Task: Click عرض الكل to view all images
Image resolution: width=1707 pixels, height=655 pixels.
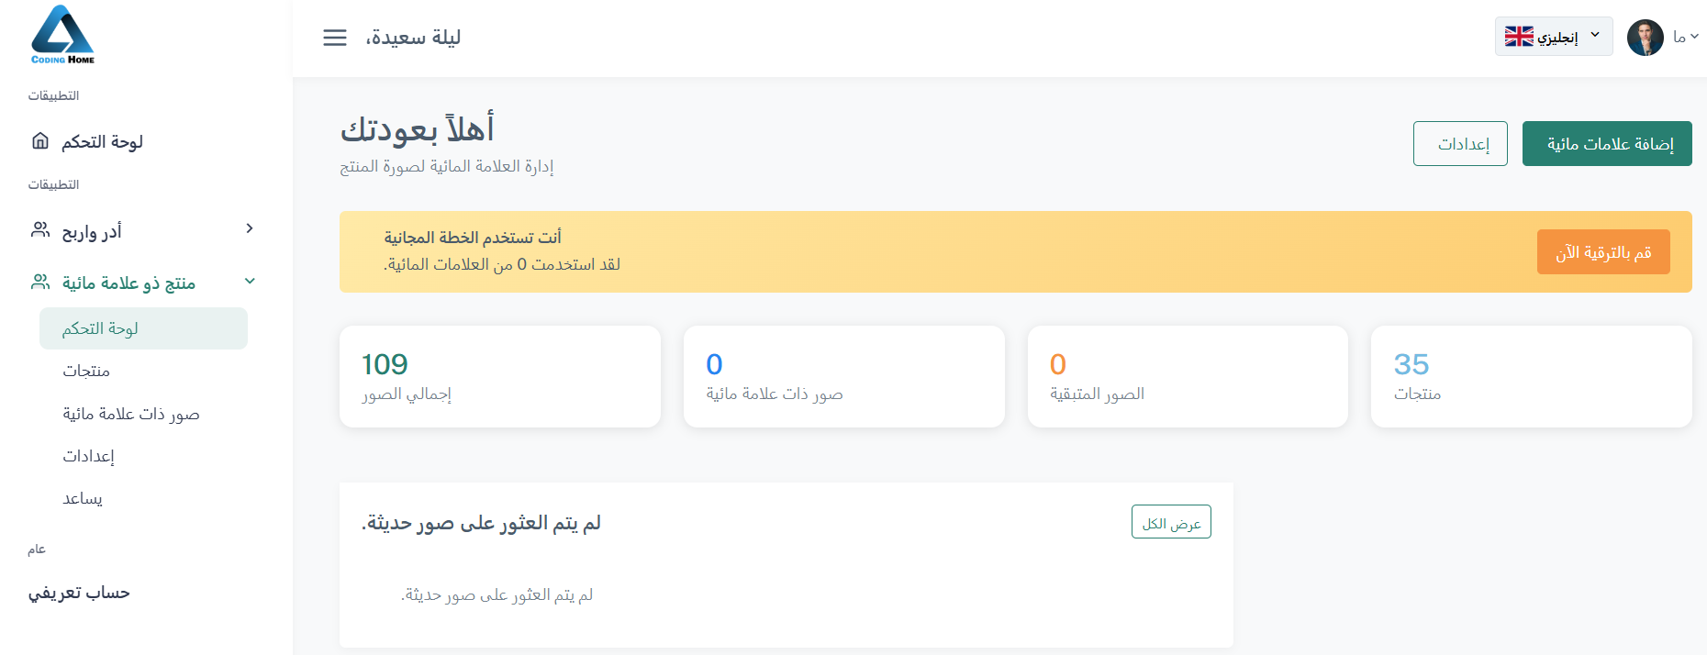Action: pos(1171,521)
